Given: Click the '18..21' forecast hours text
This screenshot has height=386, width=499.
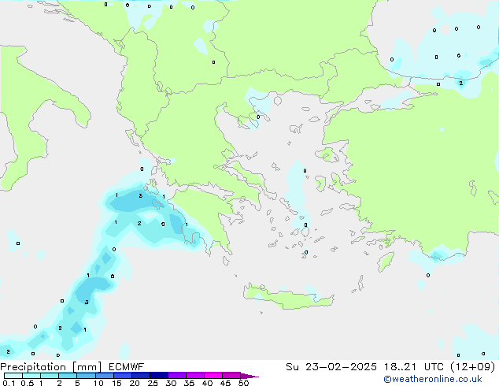Looking at the screenshot, I should click(x=400, y=367).
